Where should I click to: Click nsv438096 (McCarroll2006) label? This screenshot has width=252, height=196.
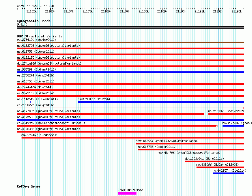(x=217, y=165)
